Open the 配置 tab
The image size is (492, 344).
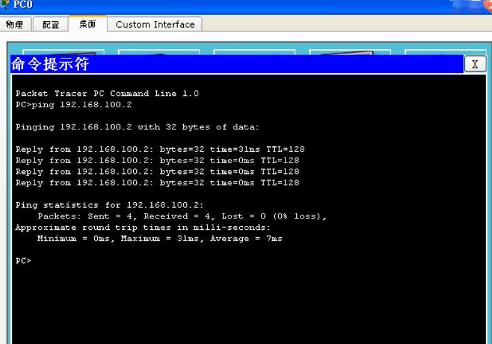(x=50, y=24)
